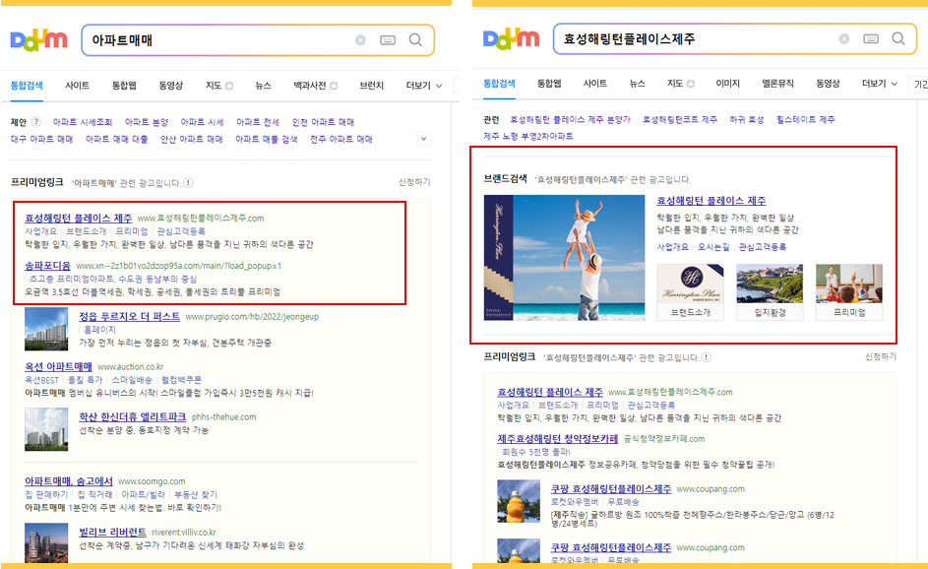Expand the 제안 suggestions list with the chevron
The width and height of the screenshot is (928, 569).
coord(423,139)
